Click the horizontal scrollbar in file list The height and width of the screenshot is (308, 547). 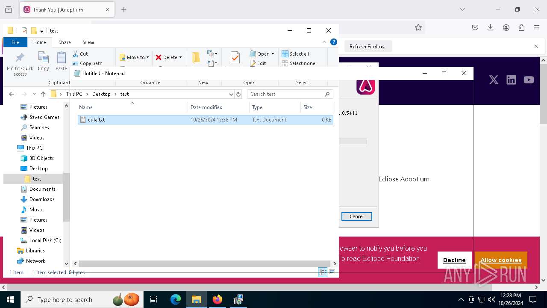coord(205,264)
